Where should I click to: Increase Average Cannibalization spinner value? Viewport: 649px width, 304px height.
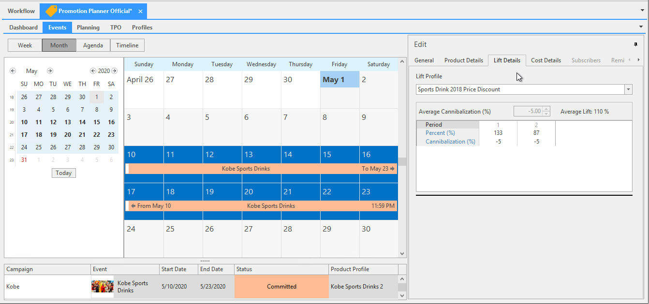pyautogui.click(x=546, y=109)
